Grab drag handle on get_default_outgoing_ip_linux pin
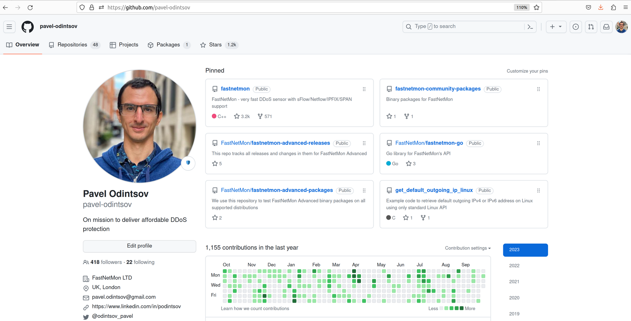Screen dimensions: 631x321 [539, 191]
